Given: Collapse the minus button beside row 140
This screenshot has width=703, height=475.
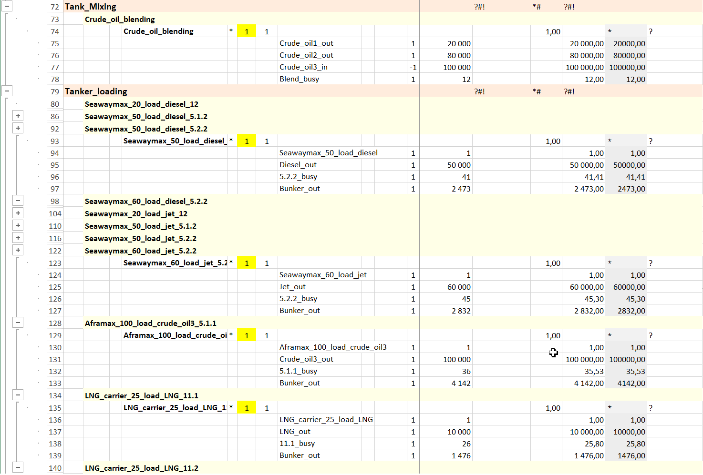Looking at the screenshot, I should (18, 467).
